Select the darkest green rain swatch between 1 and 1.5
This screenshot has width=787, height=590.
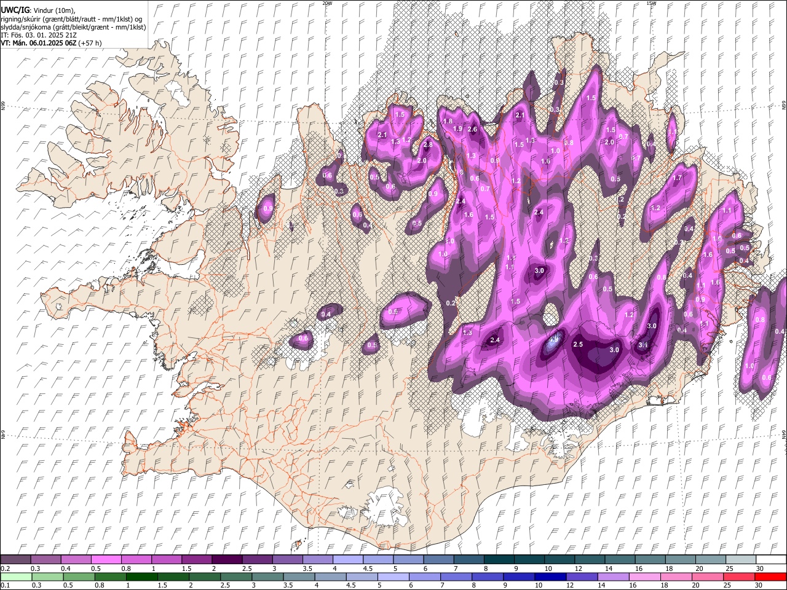click(x=141, y=576)
